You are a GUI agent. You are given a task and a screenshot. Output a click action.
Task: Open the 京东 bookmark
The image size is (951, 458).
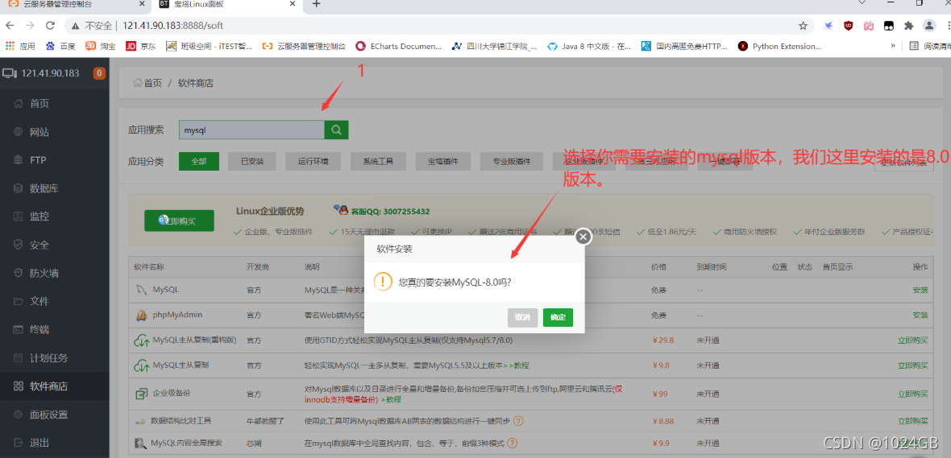141,46
